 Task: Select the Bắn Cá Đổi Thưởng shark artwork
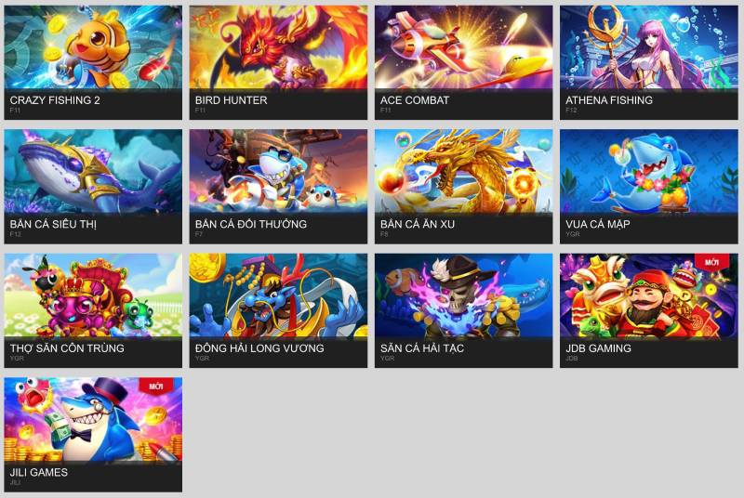278,171
